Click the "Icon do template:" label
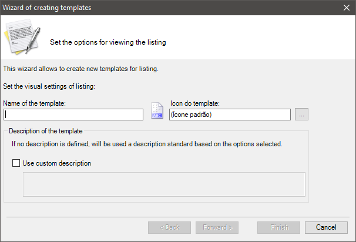Screen dimensions: 356x242 coord(194,103)
